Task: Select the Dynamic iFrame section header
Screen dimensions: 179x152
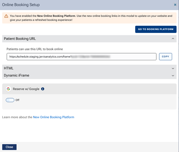Action: click(17, 76)
